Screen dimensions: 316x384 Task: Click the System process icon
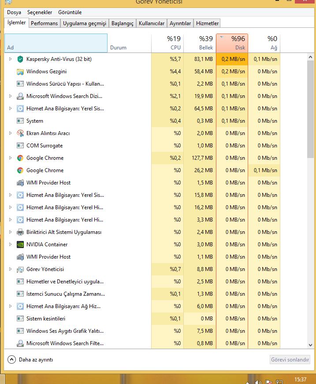pos(20,121)
